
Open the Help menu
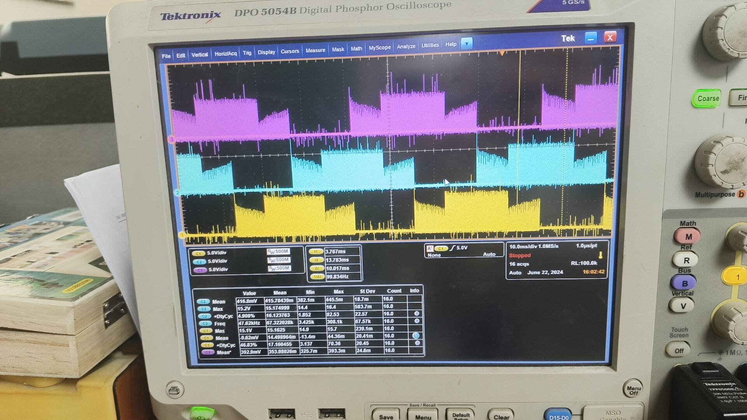(x=451, y=44)
